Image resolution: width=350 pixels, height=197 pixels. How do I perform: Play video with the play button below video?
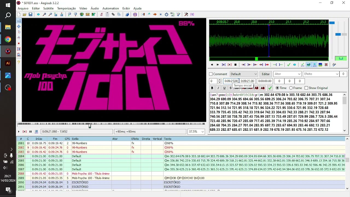pyautogui.click(x=19, y=132)
